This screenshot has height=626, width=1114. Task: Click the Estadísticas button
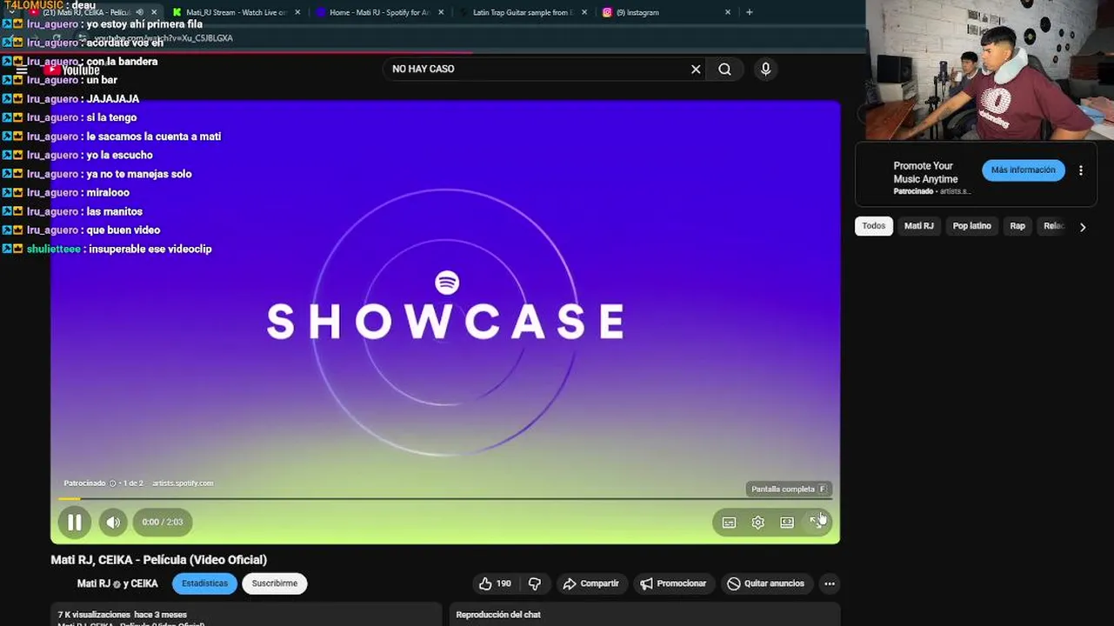point(204,583)
